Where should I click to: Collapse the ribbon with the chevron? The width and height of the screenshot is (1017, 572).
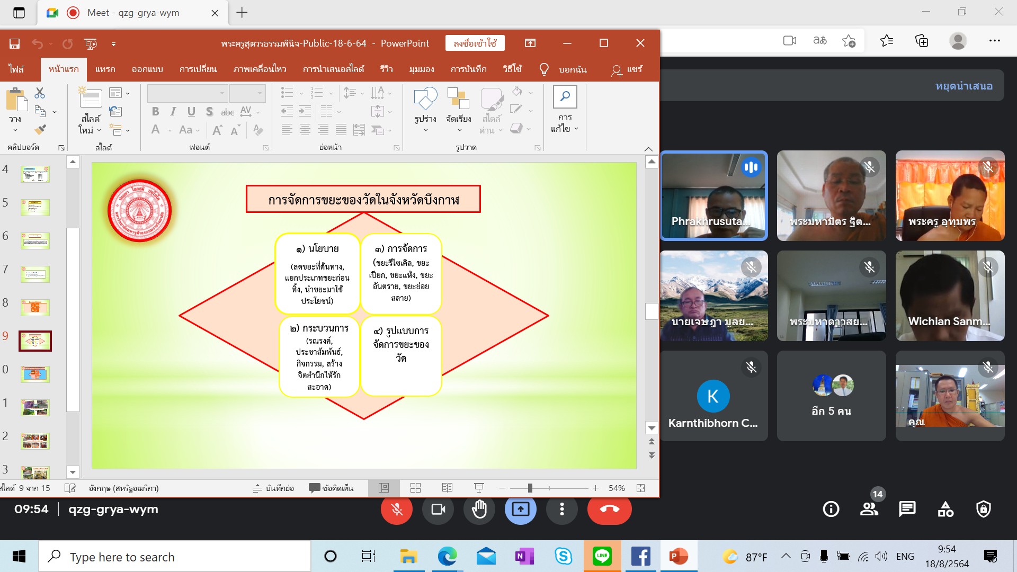click(648, 149)
